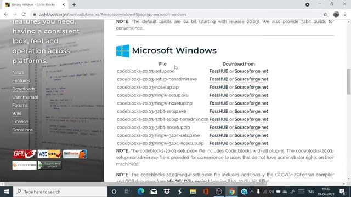Open the Chrome three-dot menu
The width and height of the screenshot is (351, 197).
[x=345, y=14]
